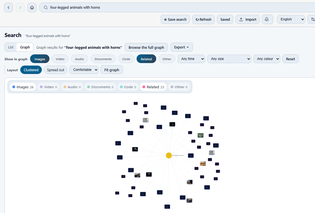315x213 pixels.
Task: Click the search magnifier icon
Action: [46, 8]
